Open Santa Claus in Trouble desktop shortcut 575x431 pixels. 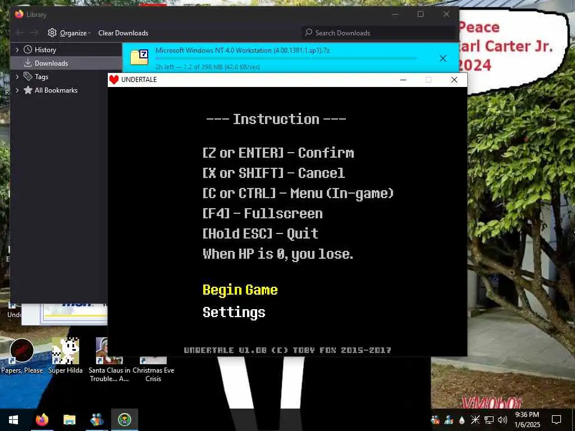pyautogui.click(x=109, y=360)
